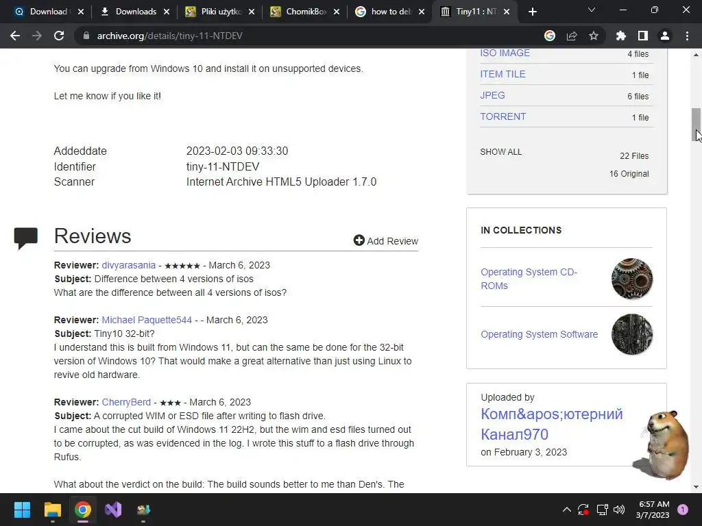Go back to the previous page

pos(15,36)
